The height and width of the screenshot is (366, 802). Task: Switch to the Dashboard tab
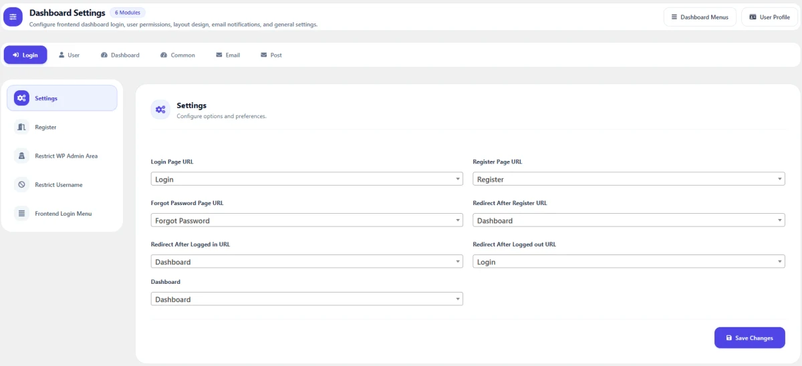click(x=120, y=55)
